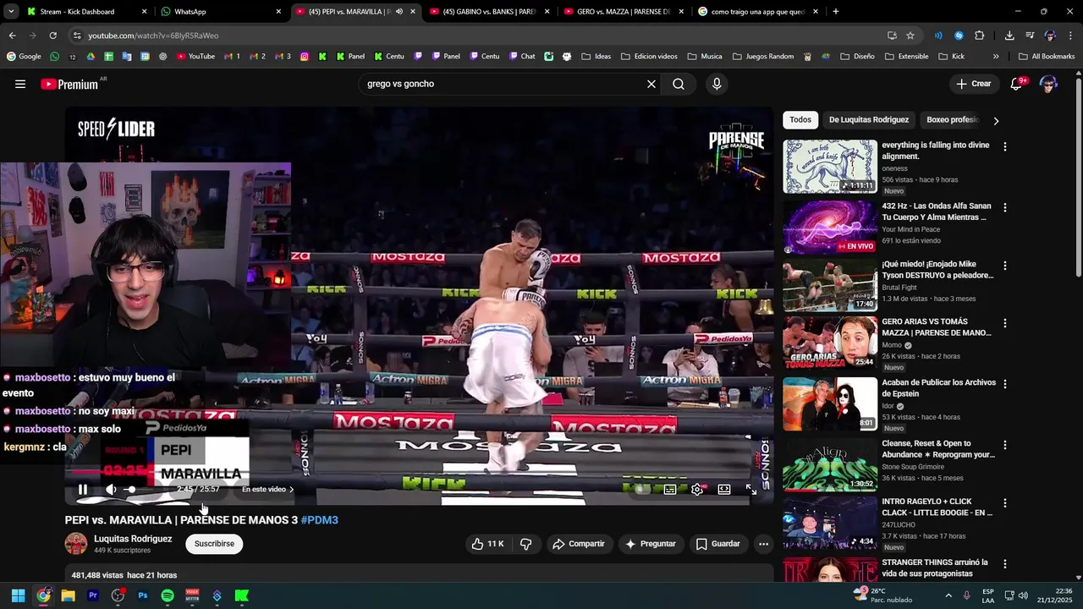Open options for the Mike Tyson video
Viewport: 1083px width, 609px height.
[x=1005, y=266]
